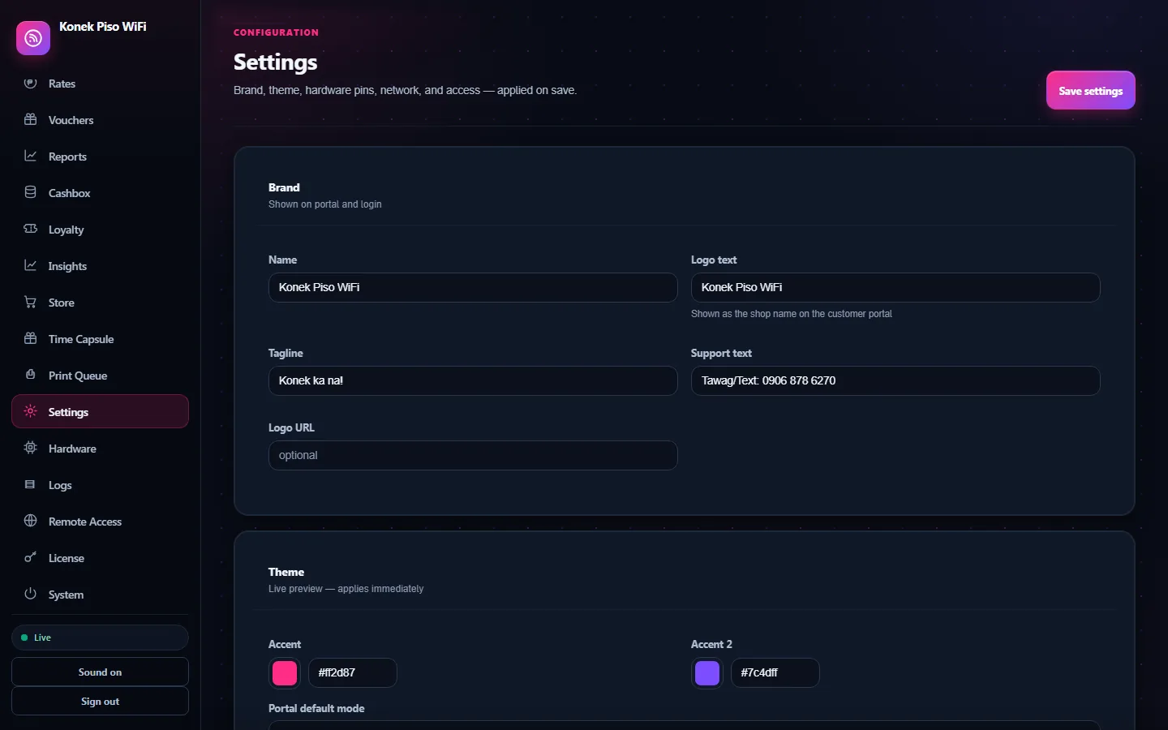Open the pink Accent color swatch
1168x730 pixels.
(x=285, y=672)
